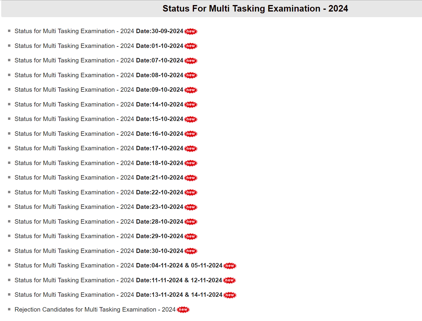Click the new badge beside Date:16-10-2024

tap(191, 134)
